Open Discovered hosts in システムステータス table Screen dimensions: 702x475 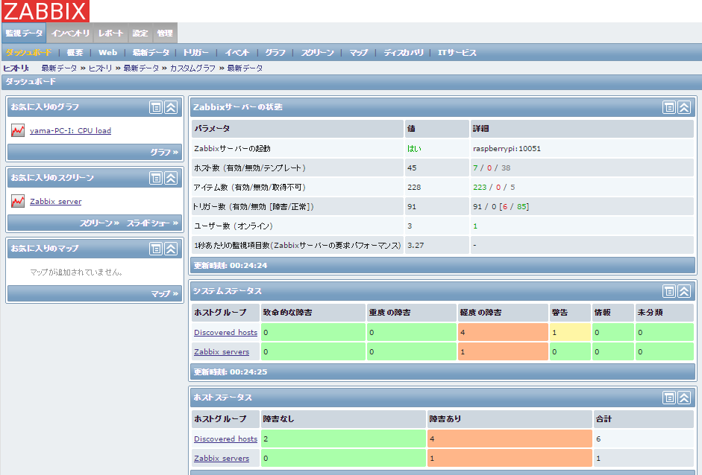coord(225,333)
